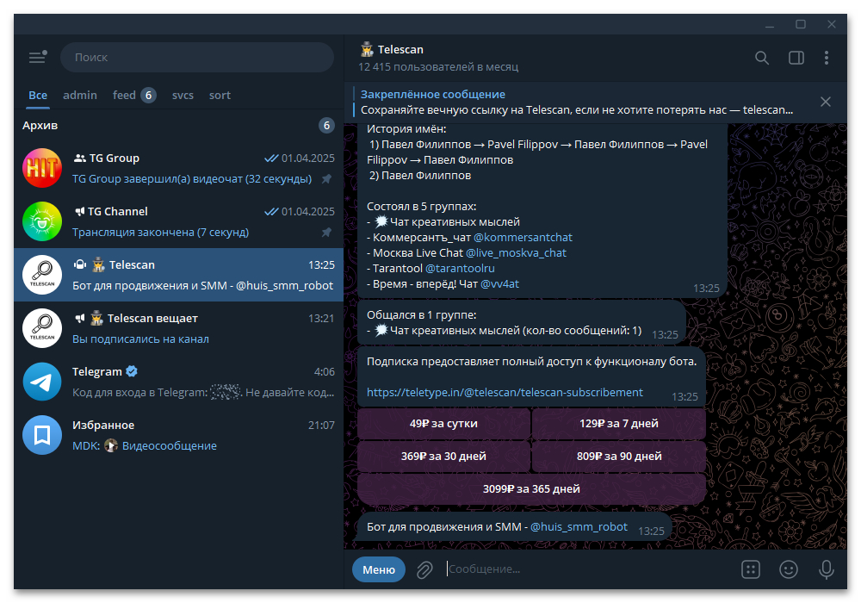Viewport: 861px width, 603px height.
Task: Open the Избранное saved messages chat
Action: [178, 435]
